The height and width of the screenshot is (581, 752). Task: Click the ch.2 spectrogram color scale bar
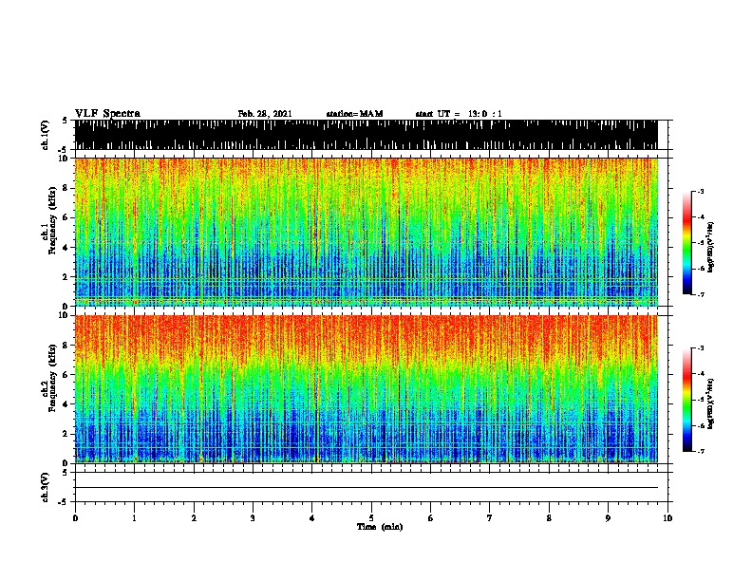[x=687, y=400]
